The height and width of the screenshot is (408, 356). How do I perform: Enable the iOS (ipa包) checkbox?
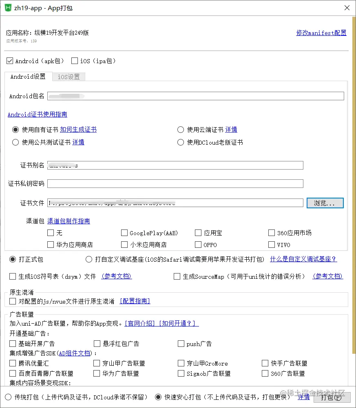pos(75,61)
